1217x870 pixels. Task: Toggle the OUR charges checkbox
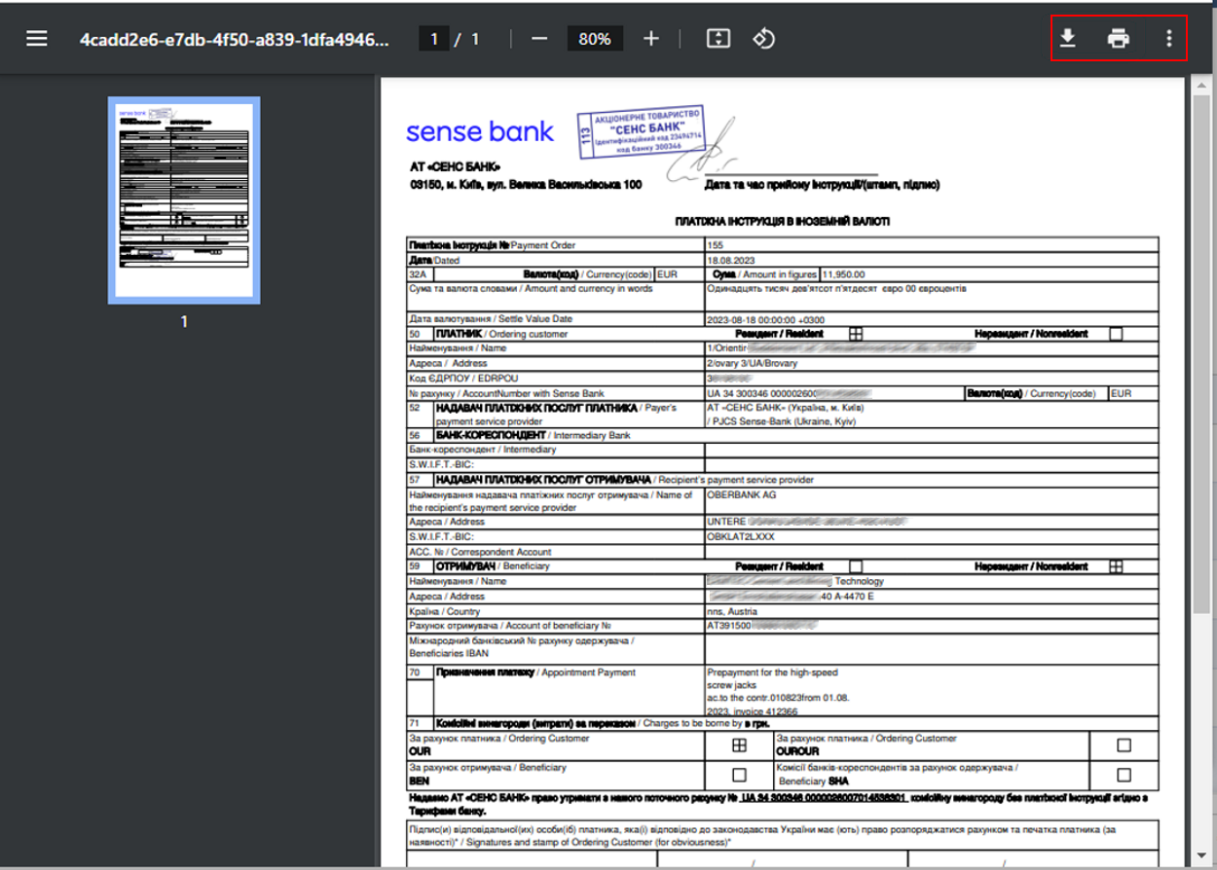pos(739,745)
